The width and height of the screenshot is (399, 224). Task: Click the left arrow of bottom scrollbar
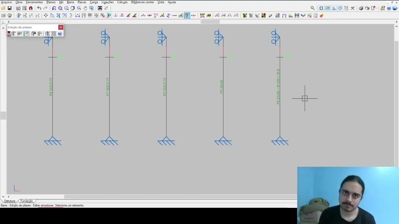tap(8, 197)
